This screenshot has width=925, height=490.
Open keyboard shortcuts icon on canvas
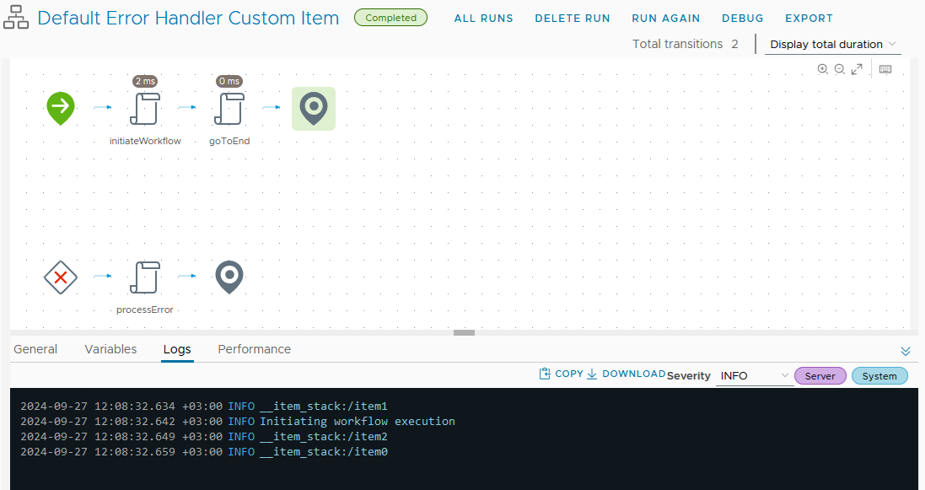coord(885,69)
